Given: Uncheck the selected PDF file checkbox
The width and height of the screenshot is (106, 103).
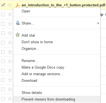Looking at the screenshot, I should point(3,5).
